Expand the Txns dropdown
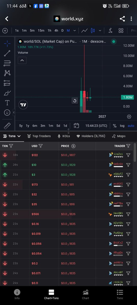 click(12, 136)
